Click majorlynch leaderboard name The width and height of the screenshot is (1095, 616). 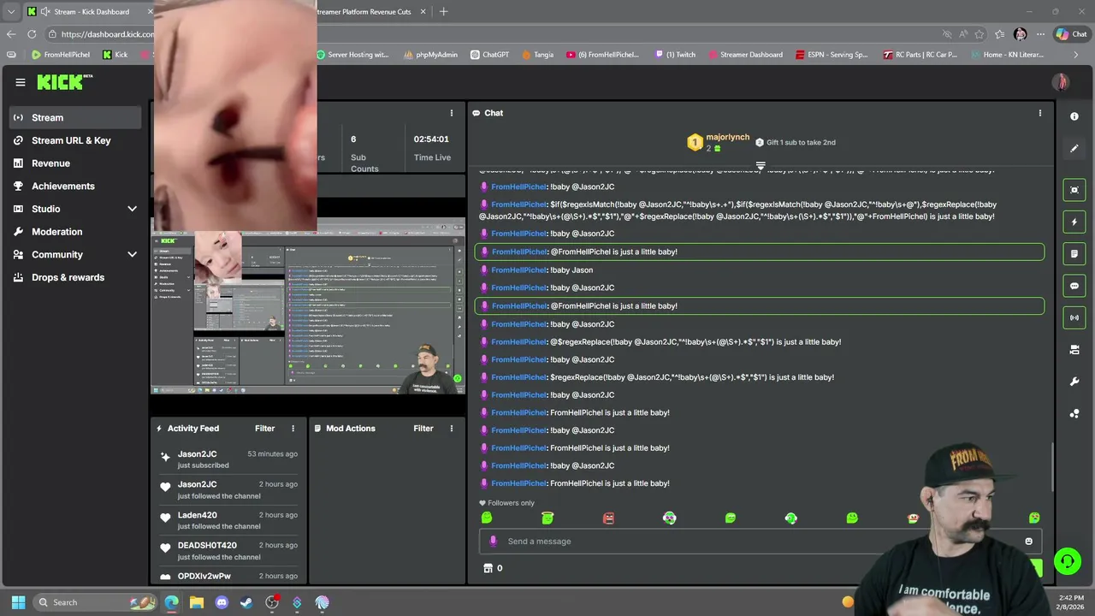point(727,137)
